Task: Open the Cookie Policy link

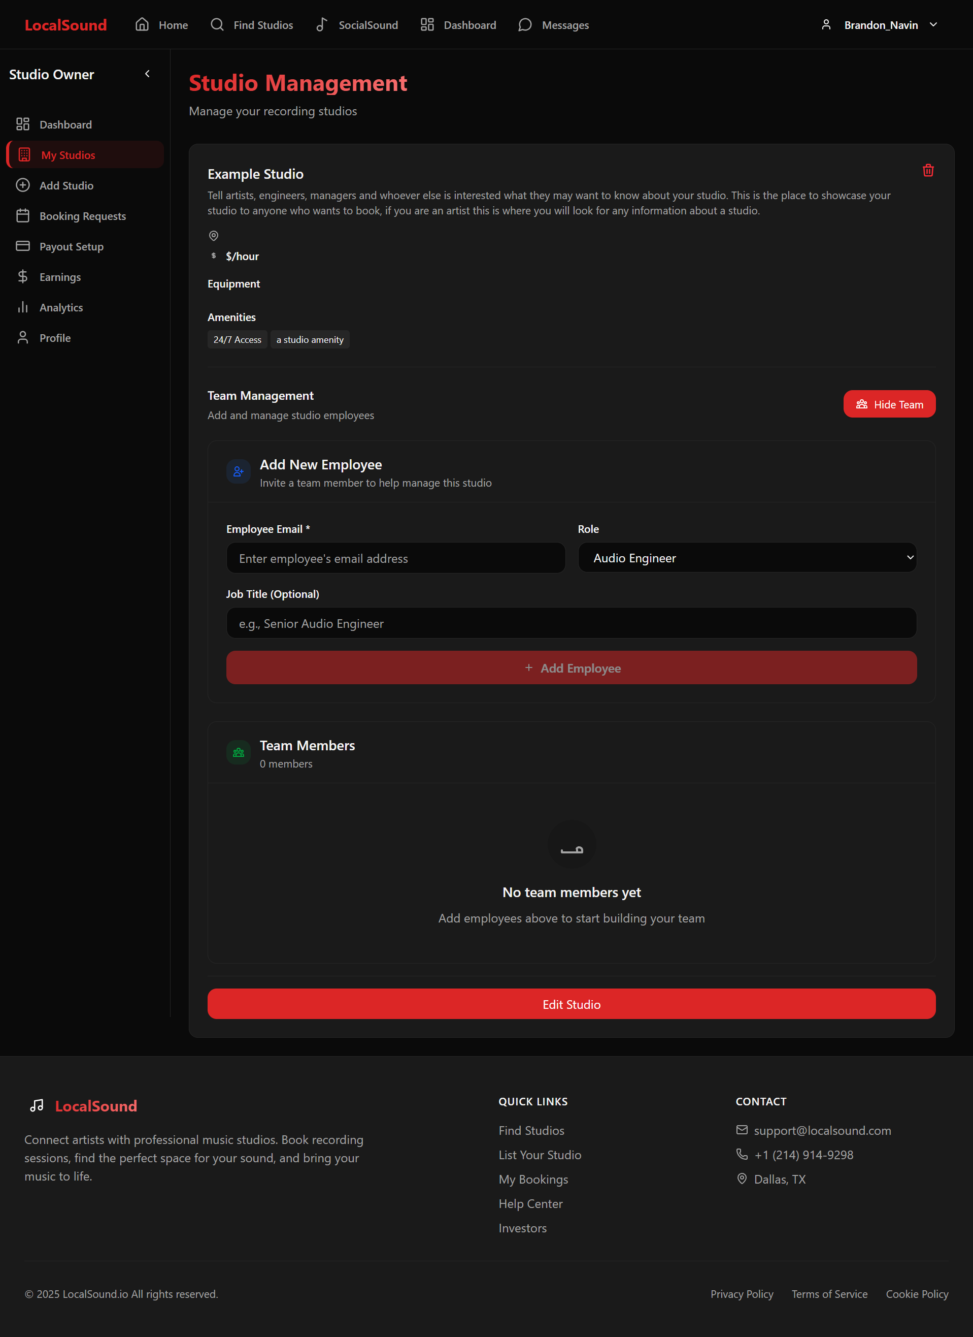Action: [x=917, y=1294]
